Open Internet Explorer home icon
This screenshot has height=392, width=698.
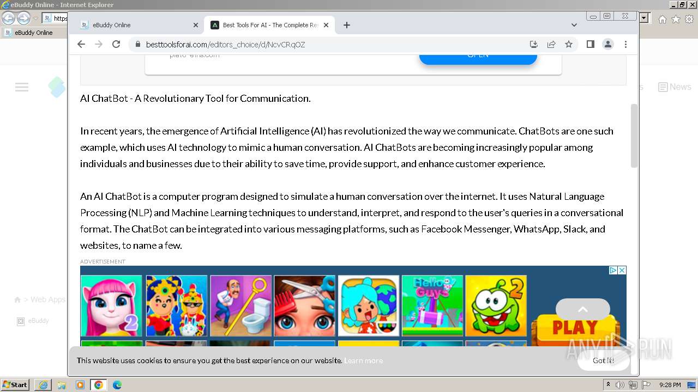pos(662,19)
